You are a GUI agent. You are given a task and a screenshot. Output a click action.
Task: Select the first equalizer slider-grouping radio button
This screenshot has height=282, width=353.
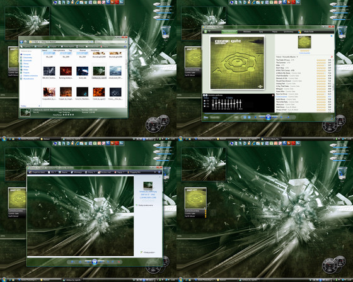(x=204, y=101)
